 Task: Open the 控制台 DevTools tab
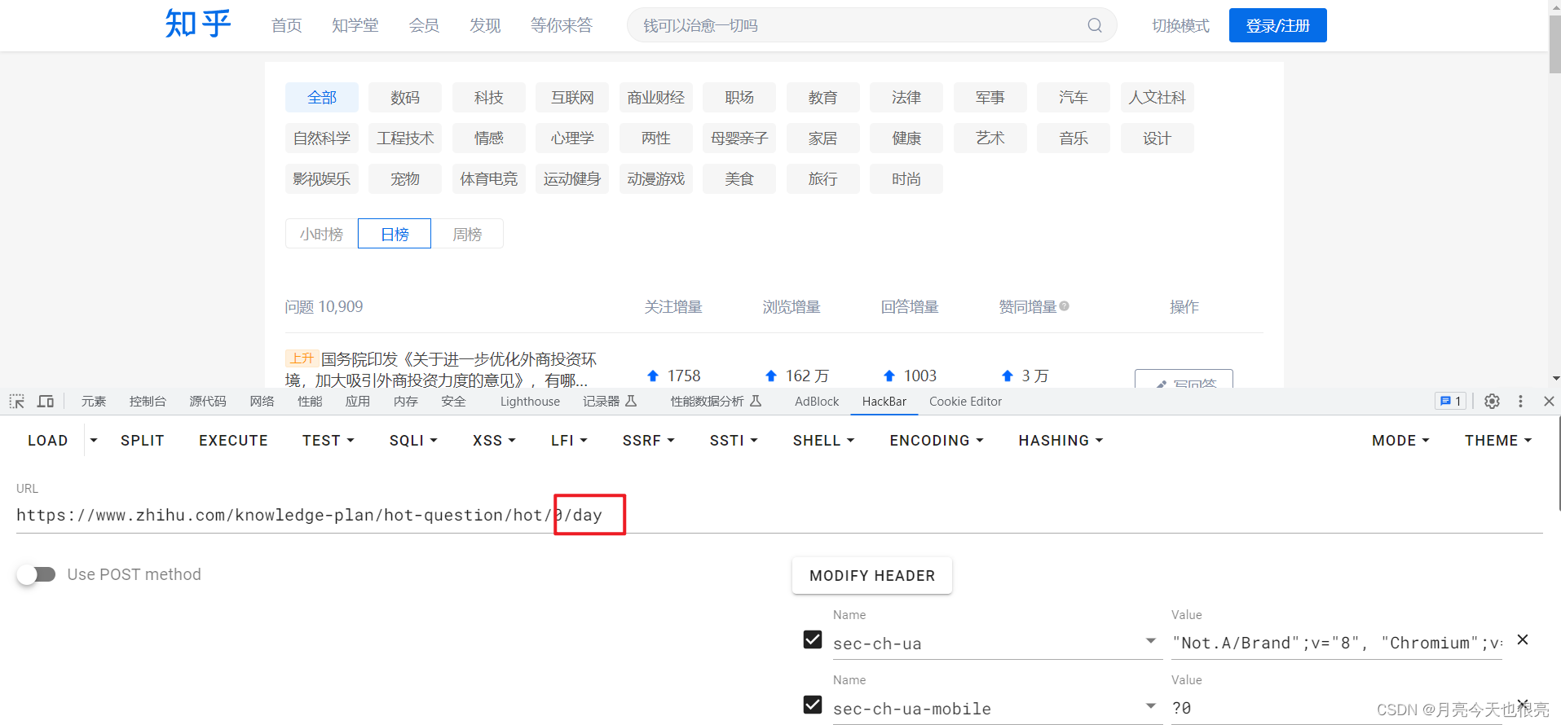(x=148, y=401)
